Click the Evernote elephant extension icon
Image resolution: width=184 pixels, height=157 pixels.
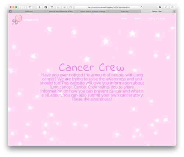39,7
